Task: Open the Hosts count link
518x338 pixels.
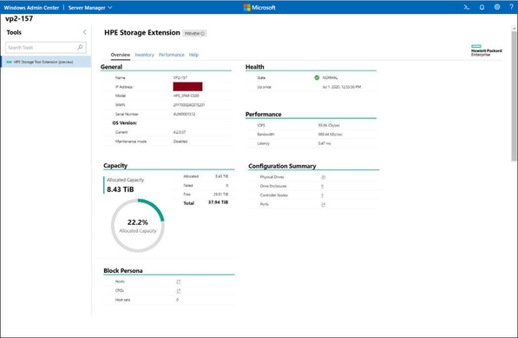Action: point(178,282)
